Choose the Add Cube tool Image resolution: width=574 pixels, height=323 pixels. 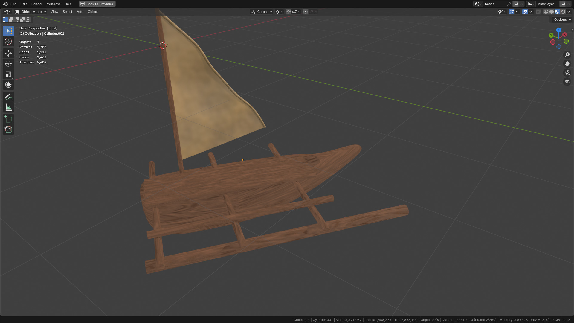[x=8, y=119]
